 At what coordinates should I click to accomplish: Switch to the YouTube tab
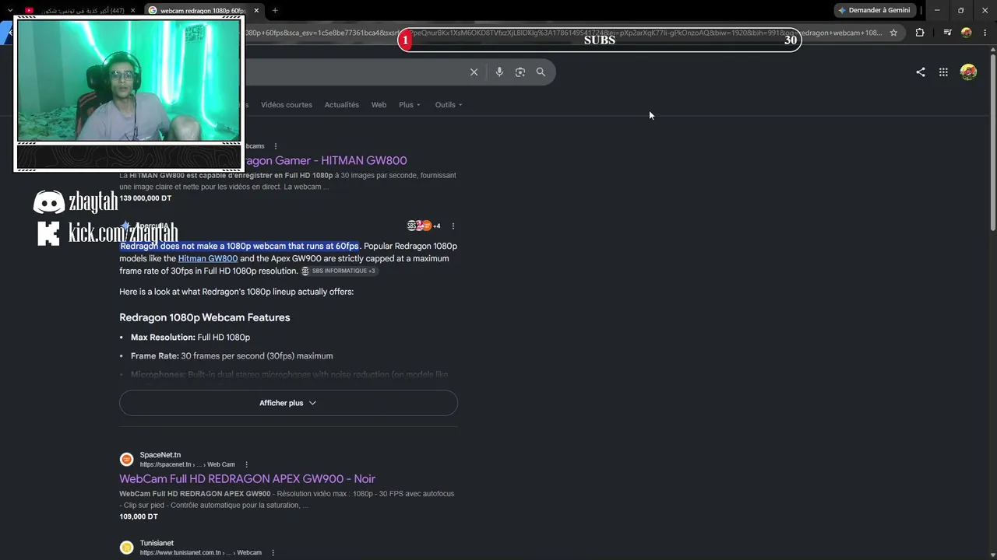click(78, 10)
